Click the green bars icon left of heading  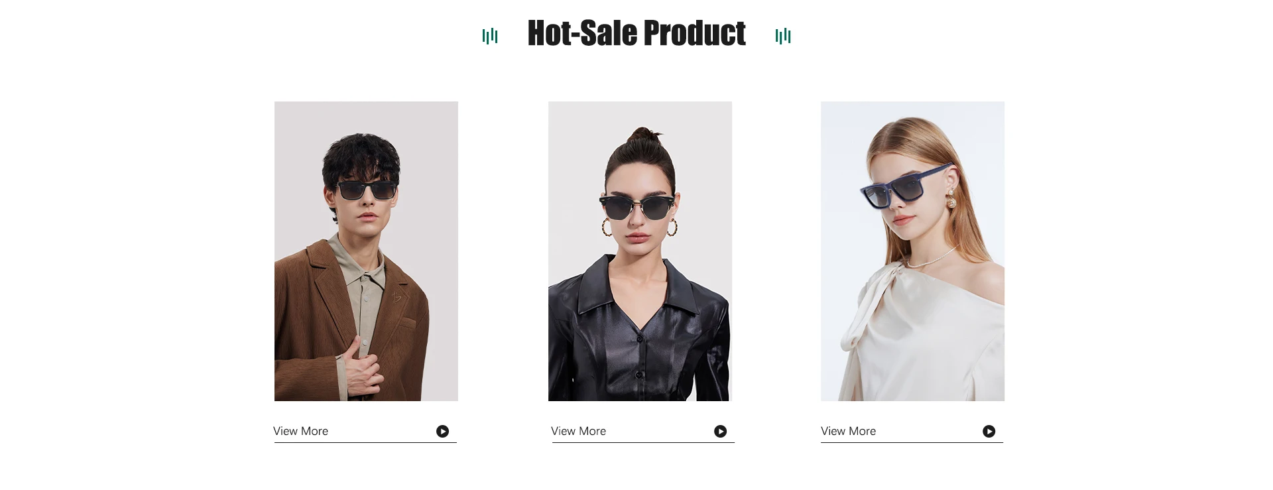[490, 36]
